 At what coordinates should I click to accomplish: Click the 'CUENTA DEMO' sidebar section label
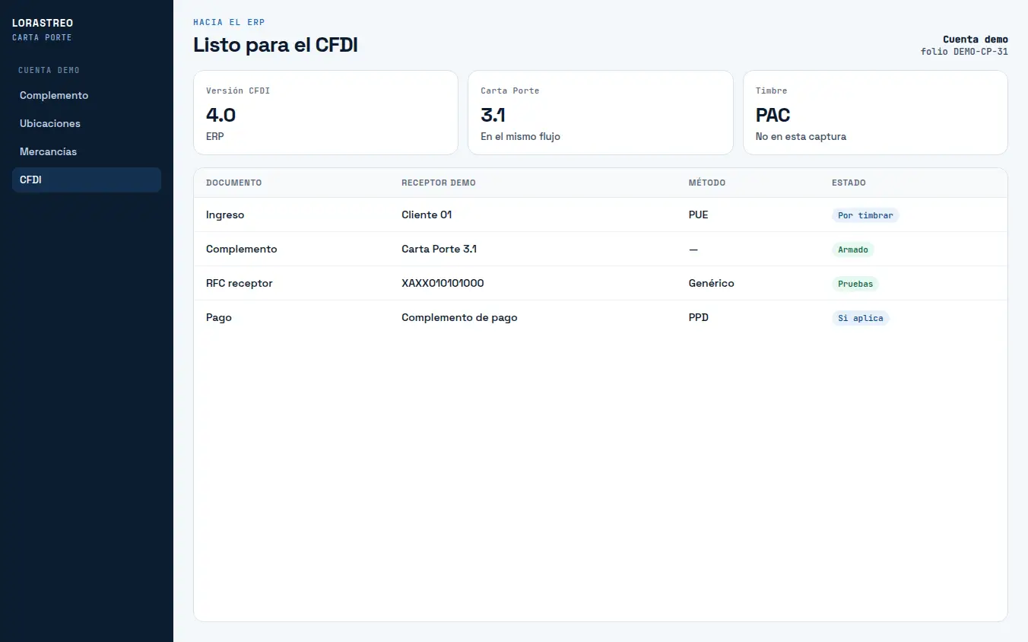point(49,70)
